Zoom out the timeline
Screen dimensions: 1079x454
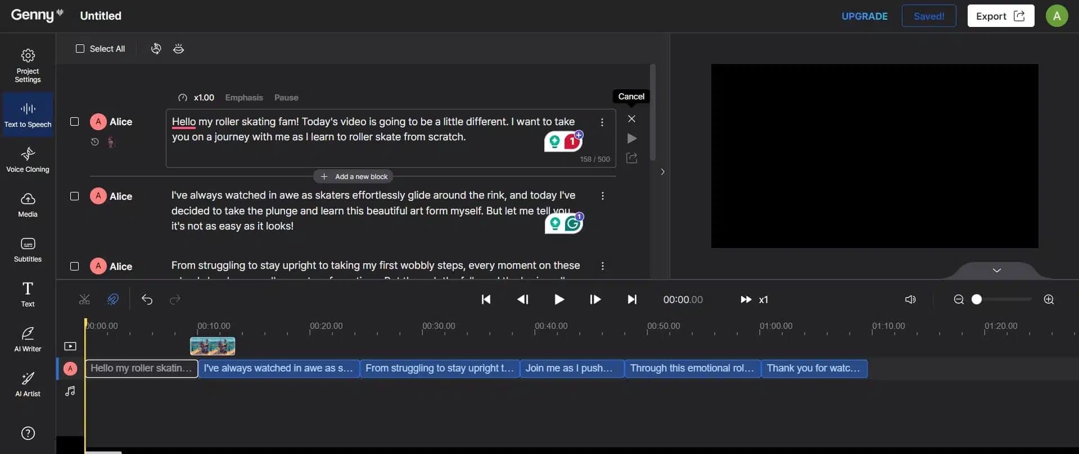coord(959,299)
